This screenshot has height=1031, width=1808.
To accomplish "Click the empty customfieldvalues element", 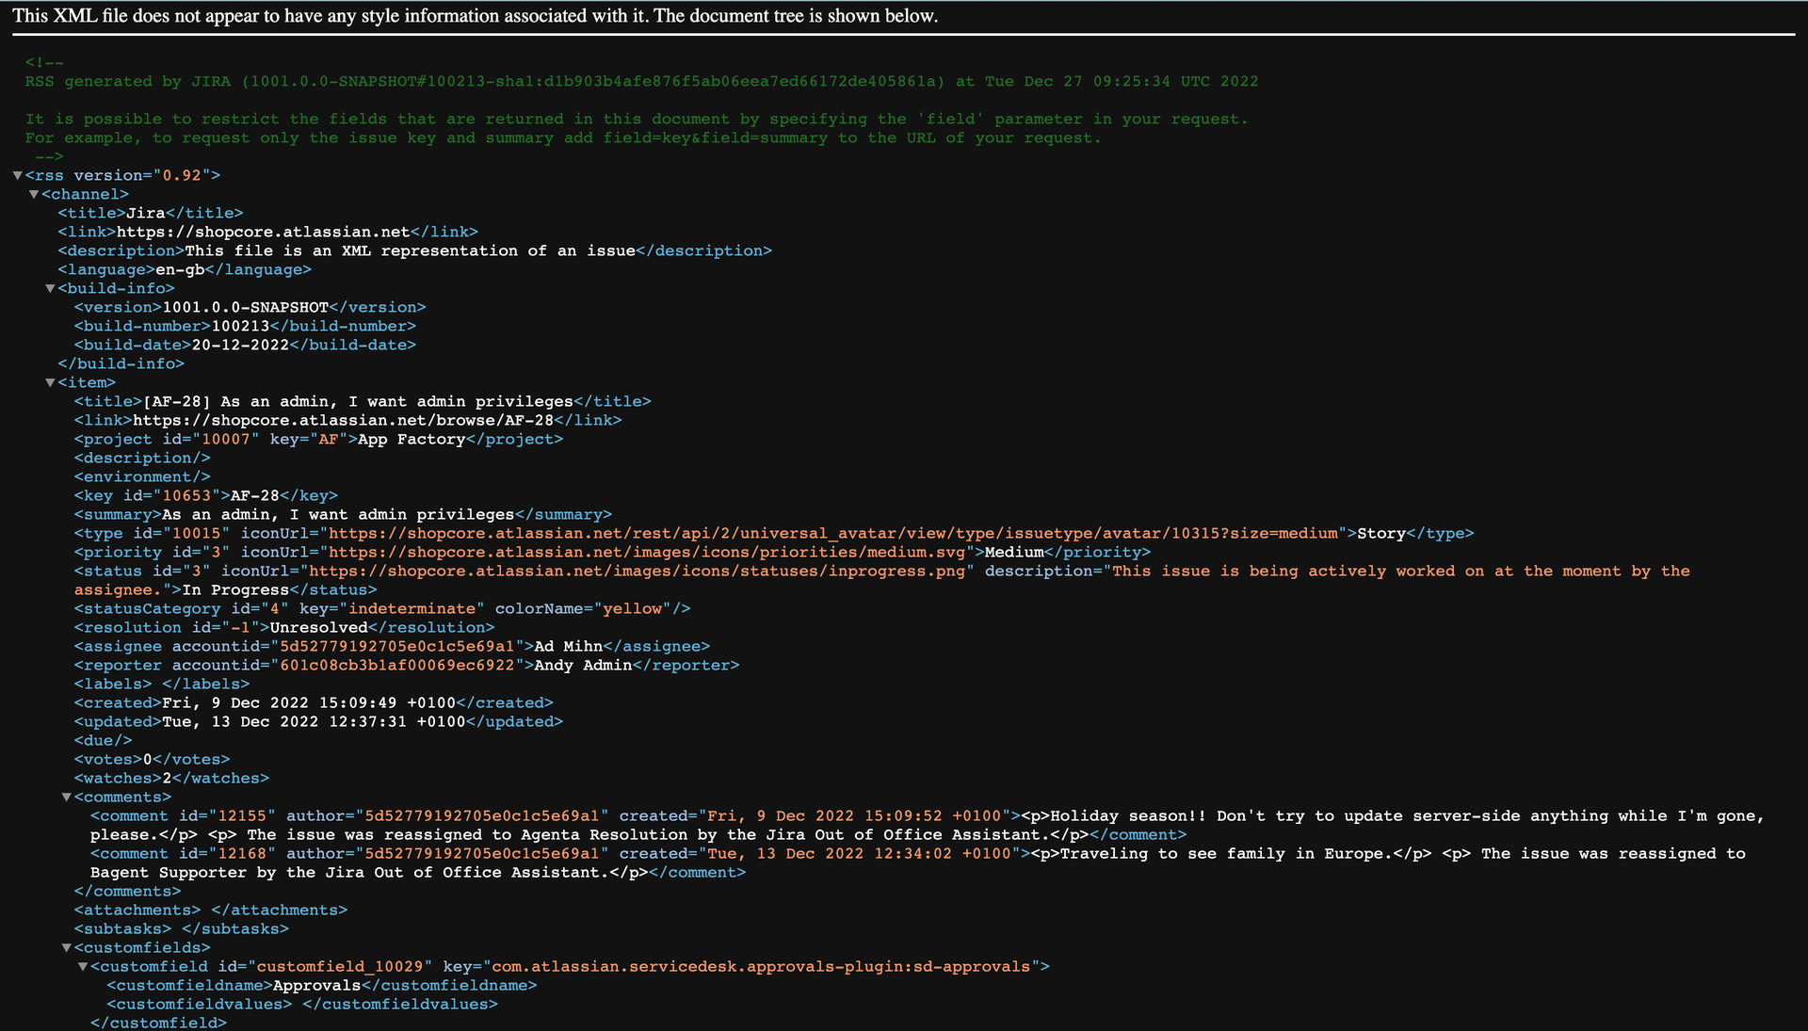I will pyautogui.click(x=302, y=1004).
